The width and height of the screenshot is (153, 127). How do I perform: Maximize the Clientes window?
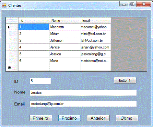(x=132, y=4)
